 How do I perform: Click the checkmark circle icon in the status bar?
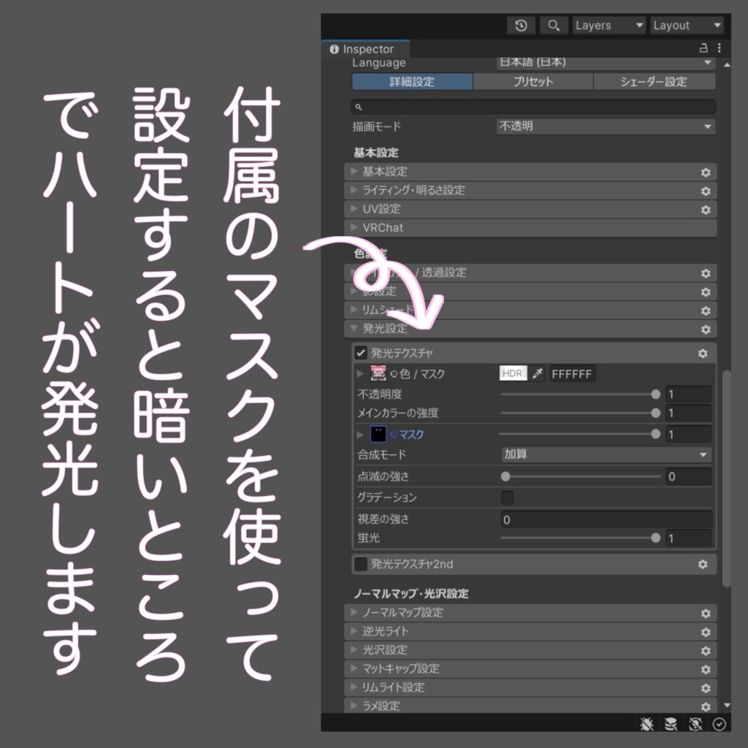click(x=719, y=724)
